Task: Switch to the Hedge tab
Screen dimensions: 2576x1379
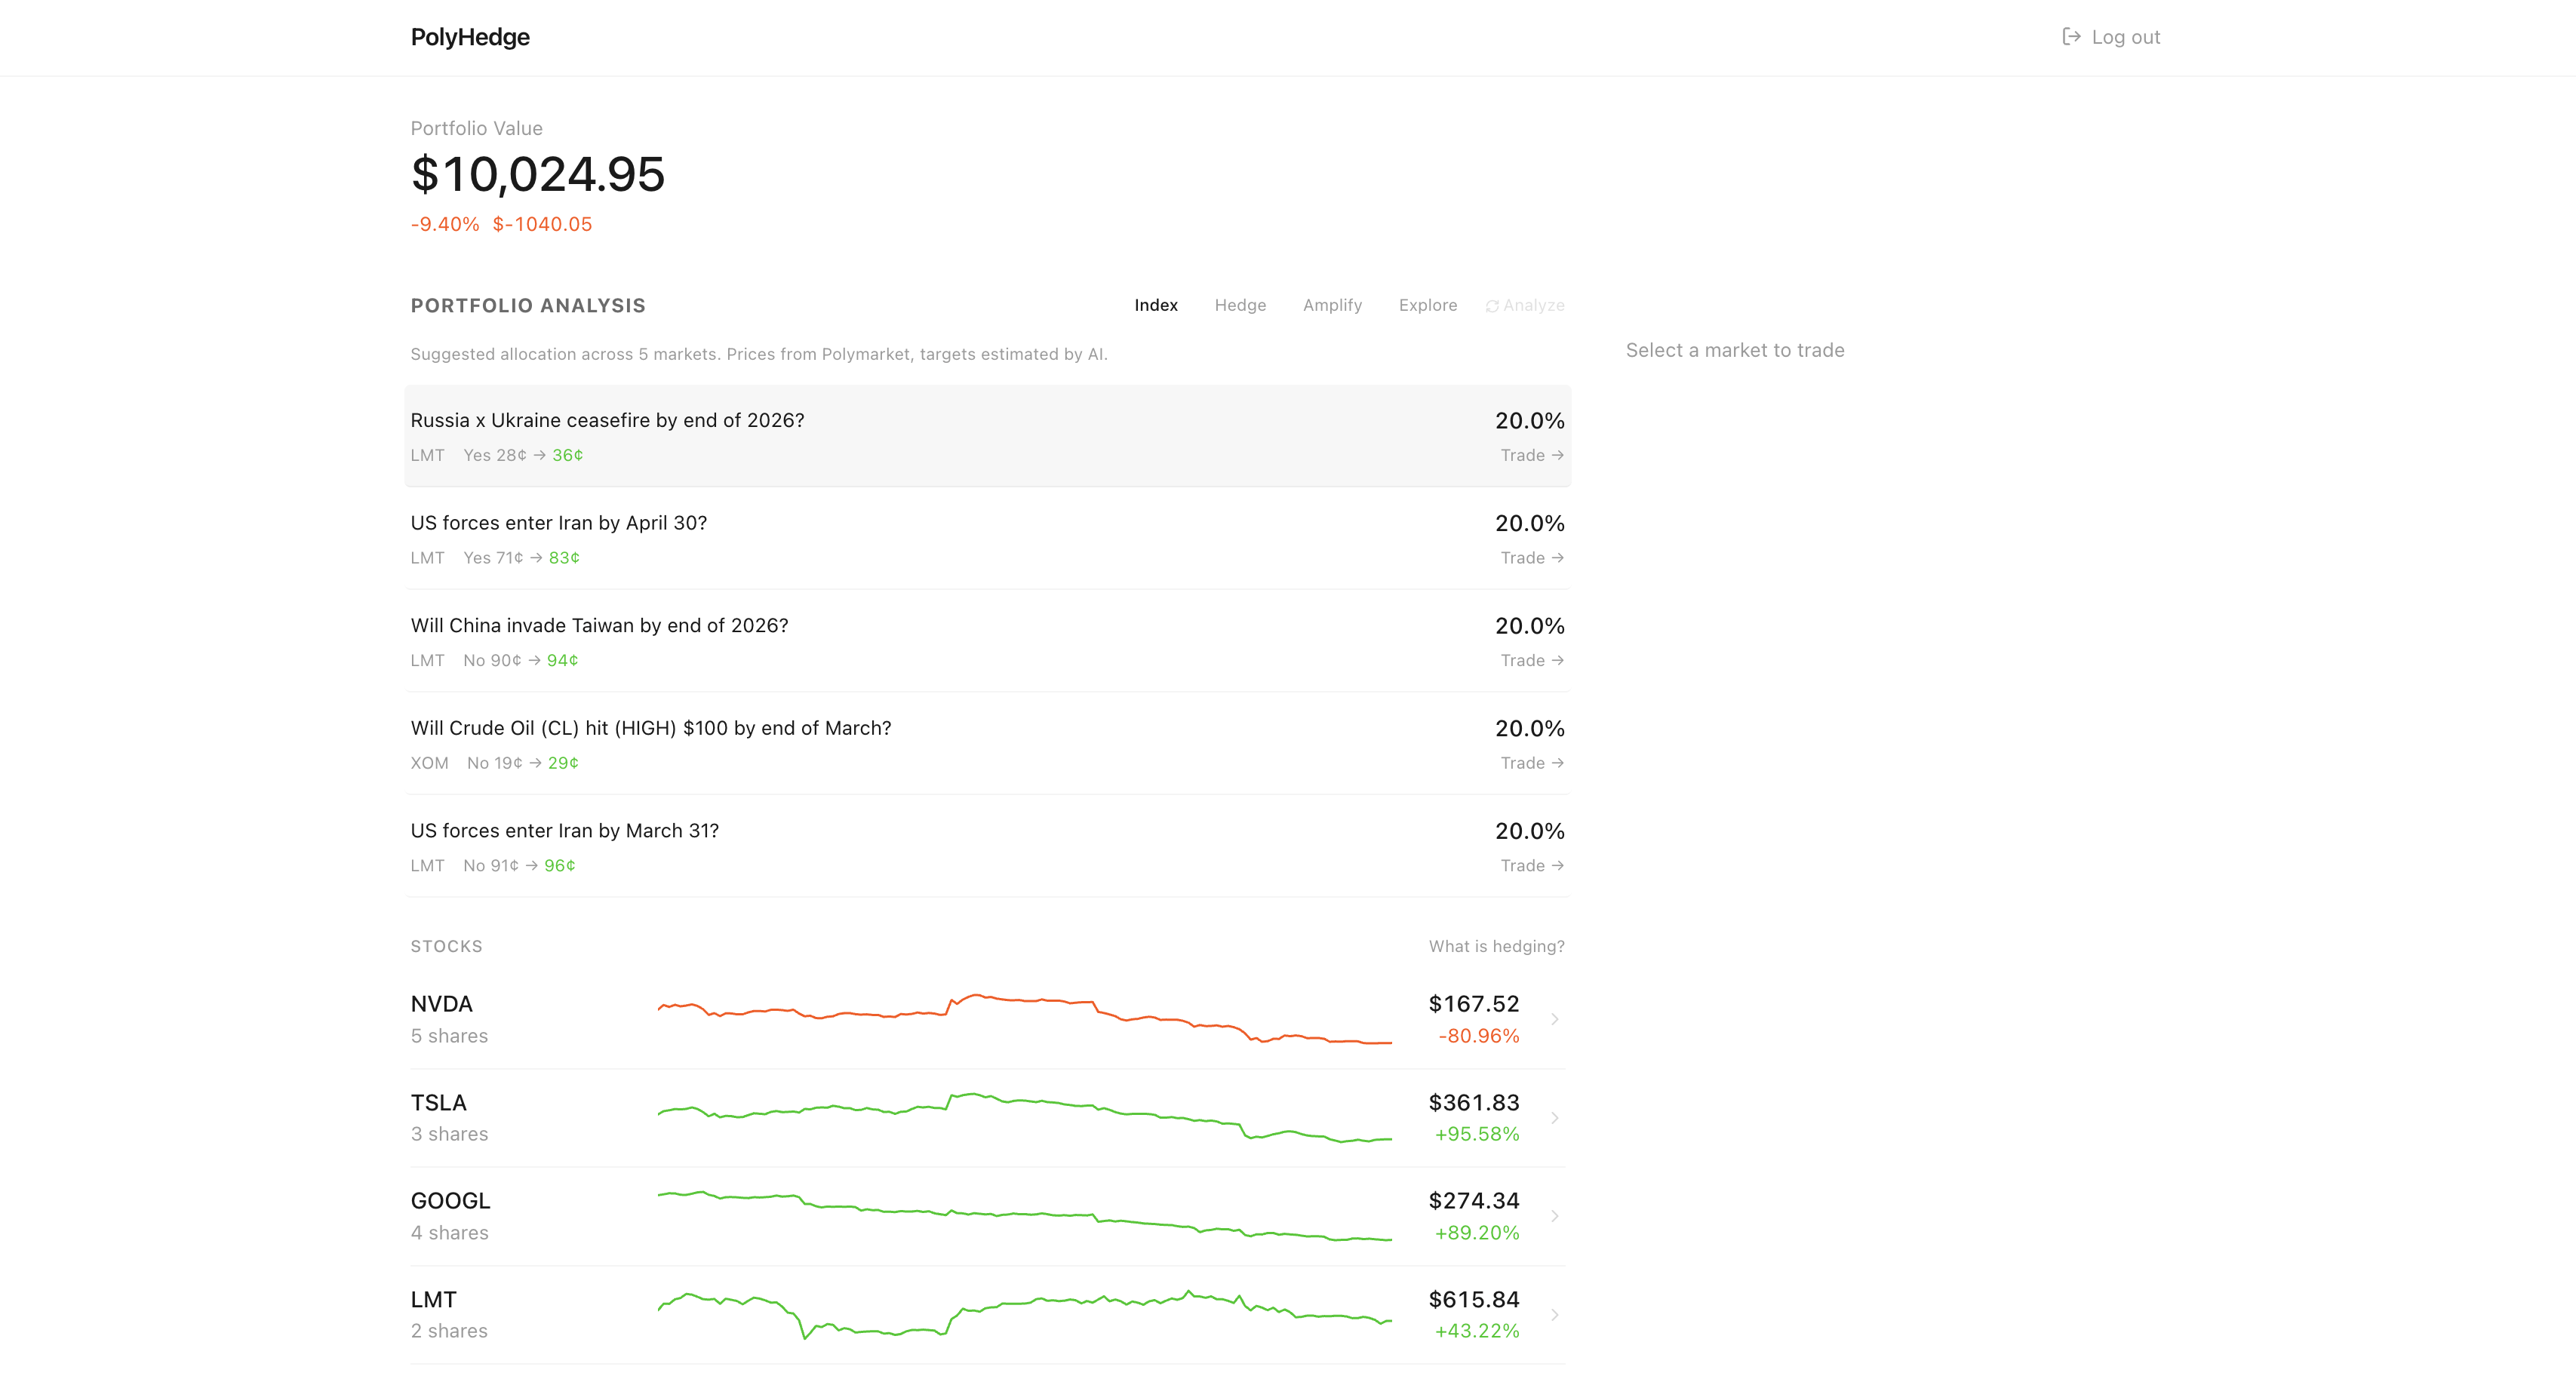Action: (1240, 305)
